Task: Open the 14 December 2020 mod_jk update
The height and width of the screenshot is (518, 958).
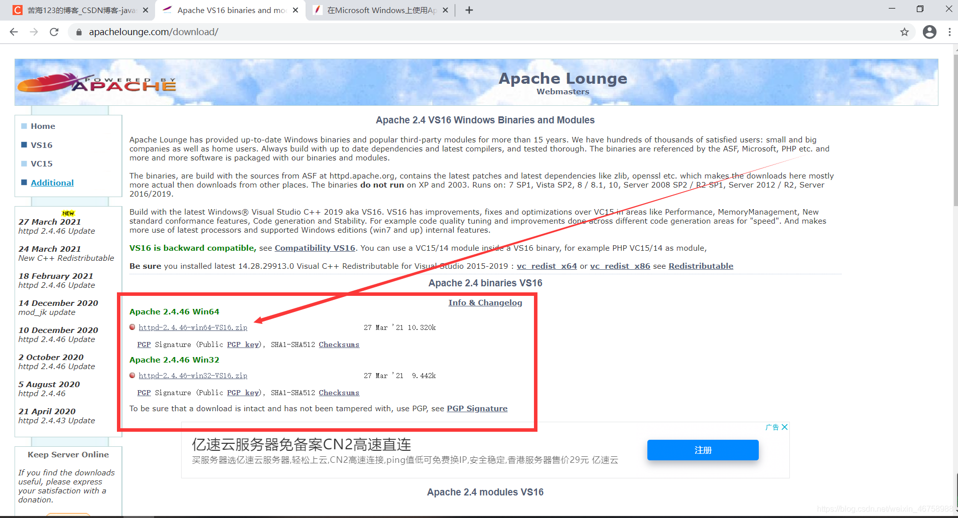Action: tap(58, 307)
